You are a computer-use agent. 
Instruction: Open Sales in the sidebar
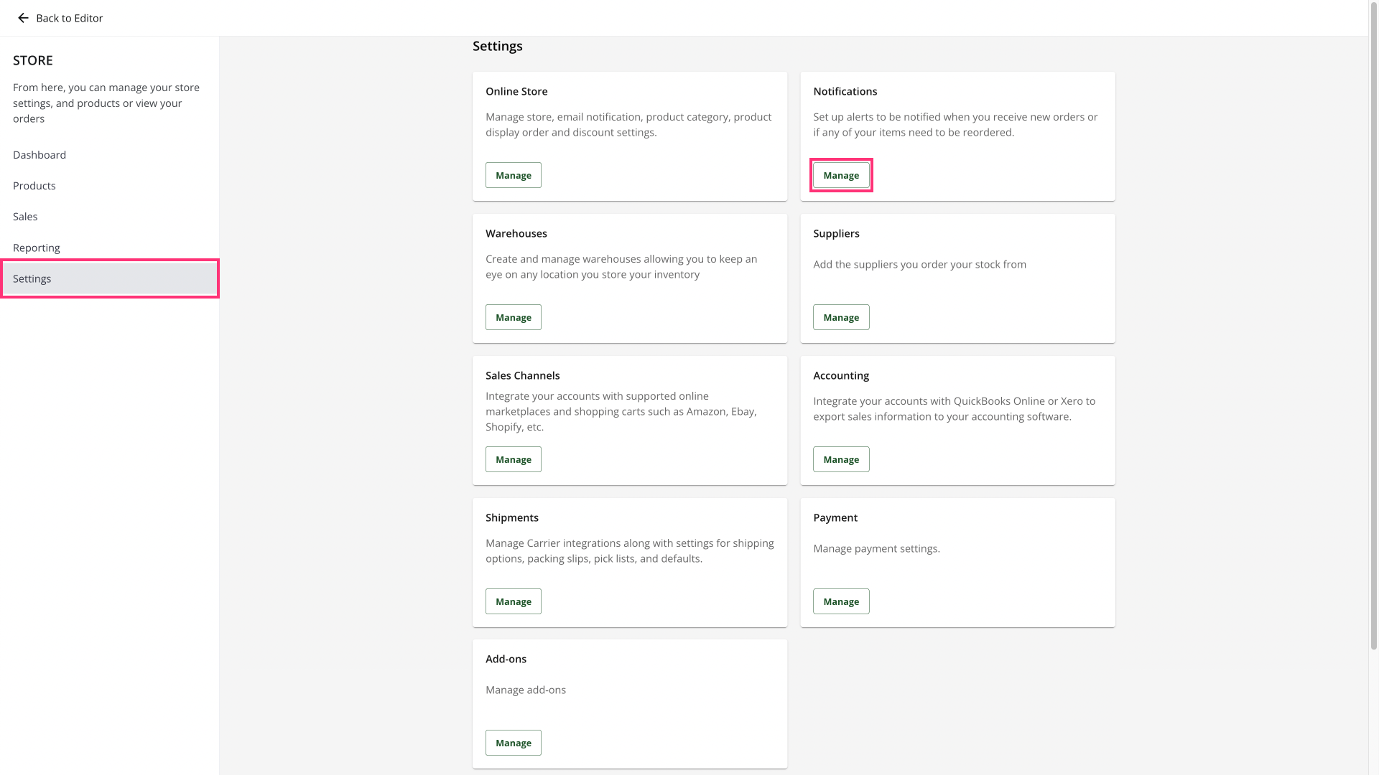pos(25,217)
